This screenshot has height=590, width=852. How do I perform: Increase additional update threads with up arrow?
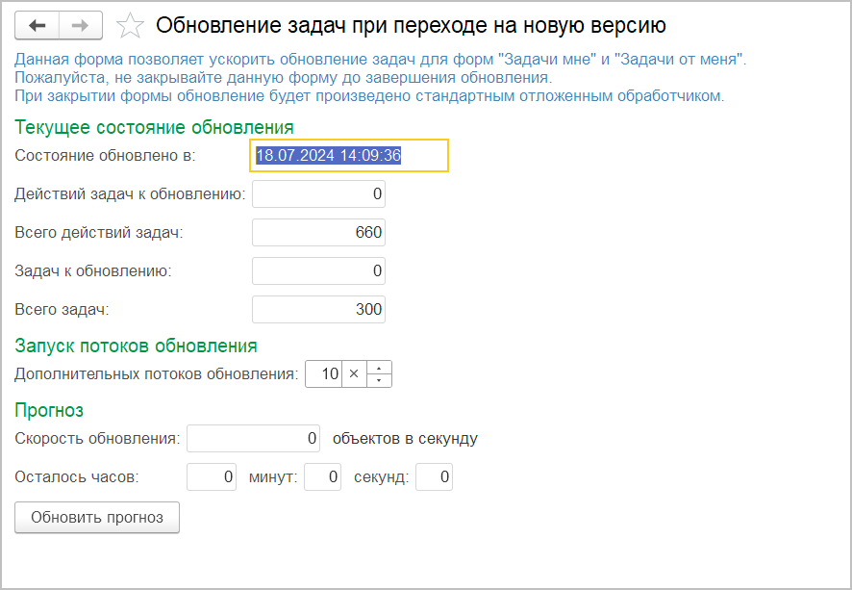coord(380,368)
